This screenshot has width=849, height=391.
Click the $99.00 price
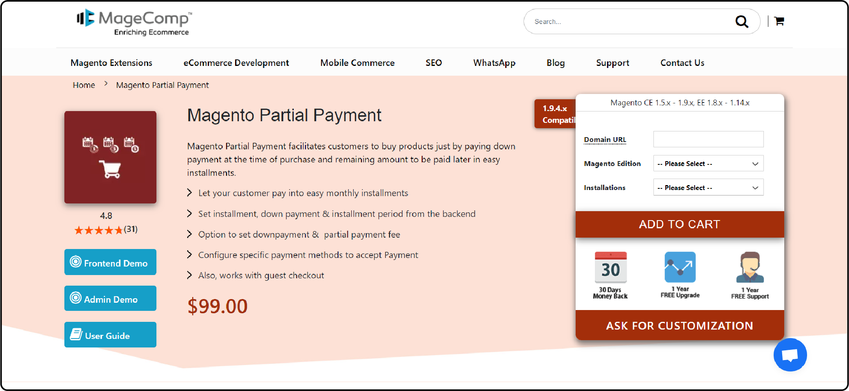coord(217,306)
